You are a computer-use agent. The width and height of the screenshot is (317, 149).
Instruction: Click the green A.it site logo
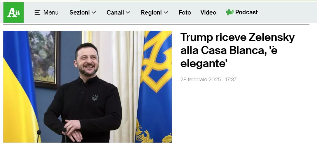13,12
